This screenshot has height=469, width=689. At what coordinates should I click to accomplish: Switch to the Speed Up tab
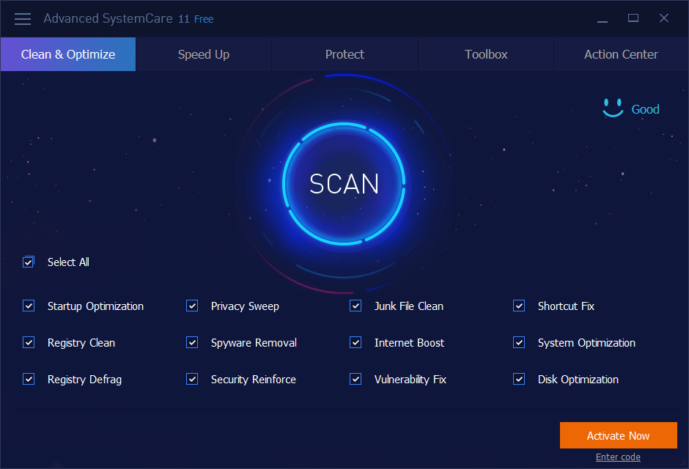(203, 53)
